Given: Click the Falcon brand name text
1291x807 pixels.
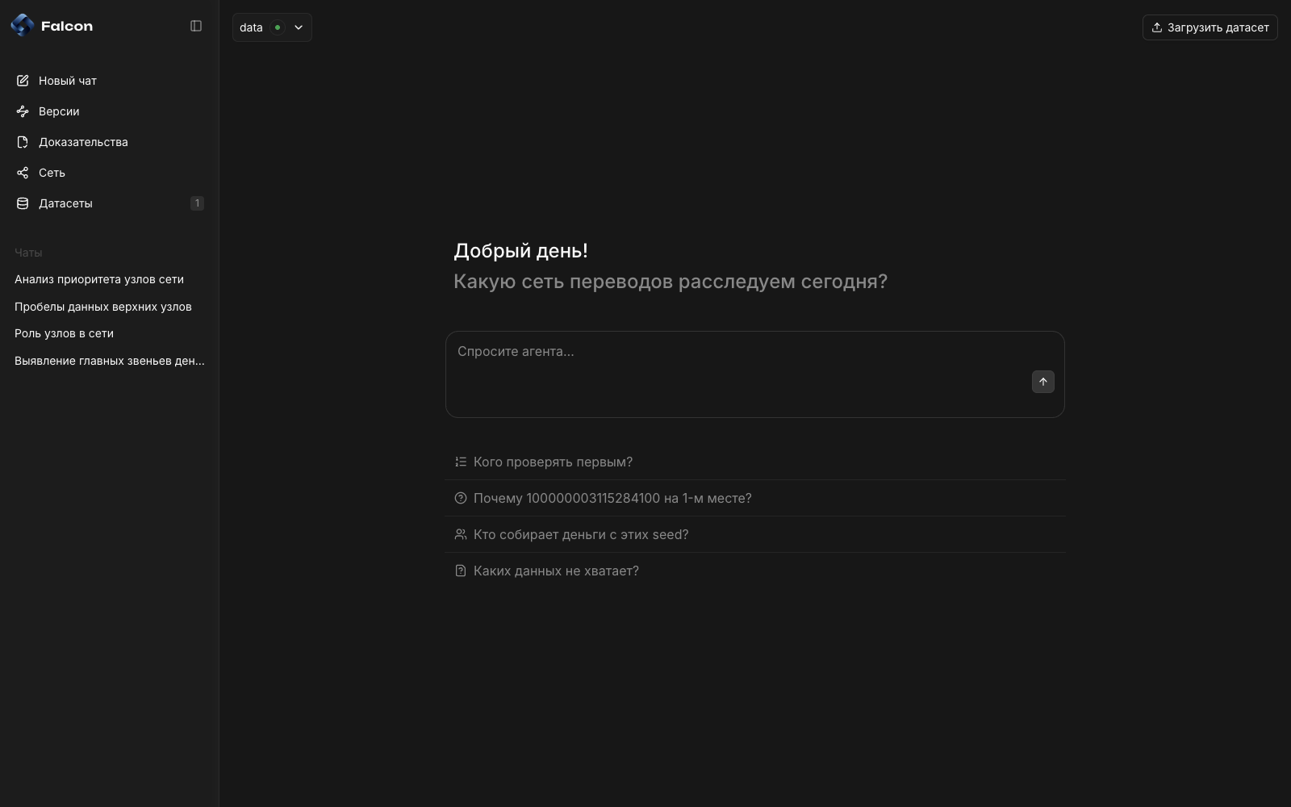Looking at the screenshot, I should click(67, 26).
